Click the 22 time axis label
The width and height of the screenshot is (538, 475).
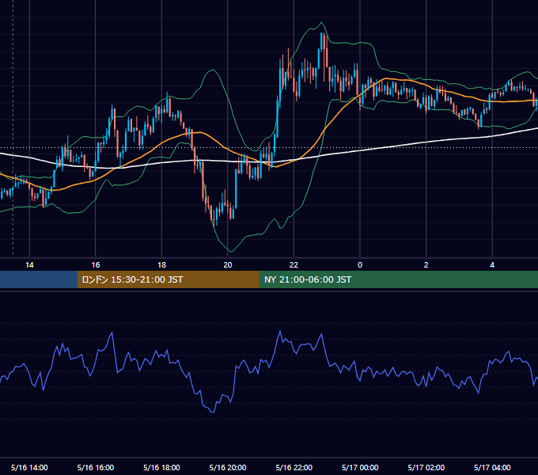[x=294, y=265]
